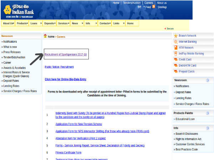This screenshot has height=160, width=214.
Task: Open Service Charges / Forex Rates left sidebar
Action: [20, 91]
